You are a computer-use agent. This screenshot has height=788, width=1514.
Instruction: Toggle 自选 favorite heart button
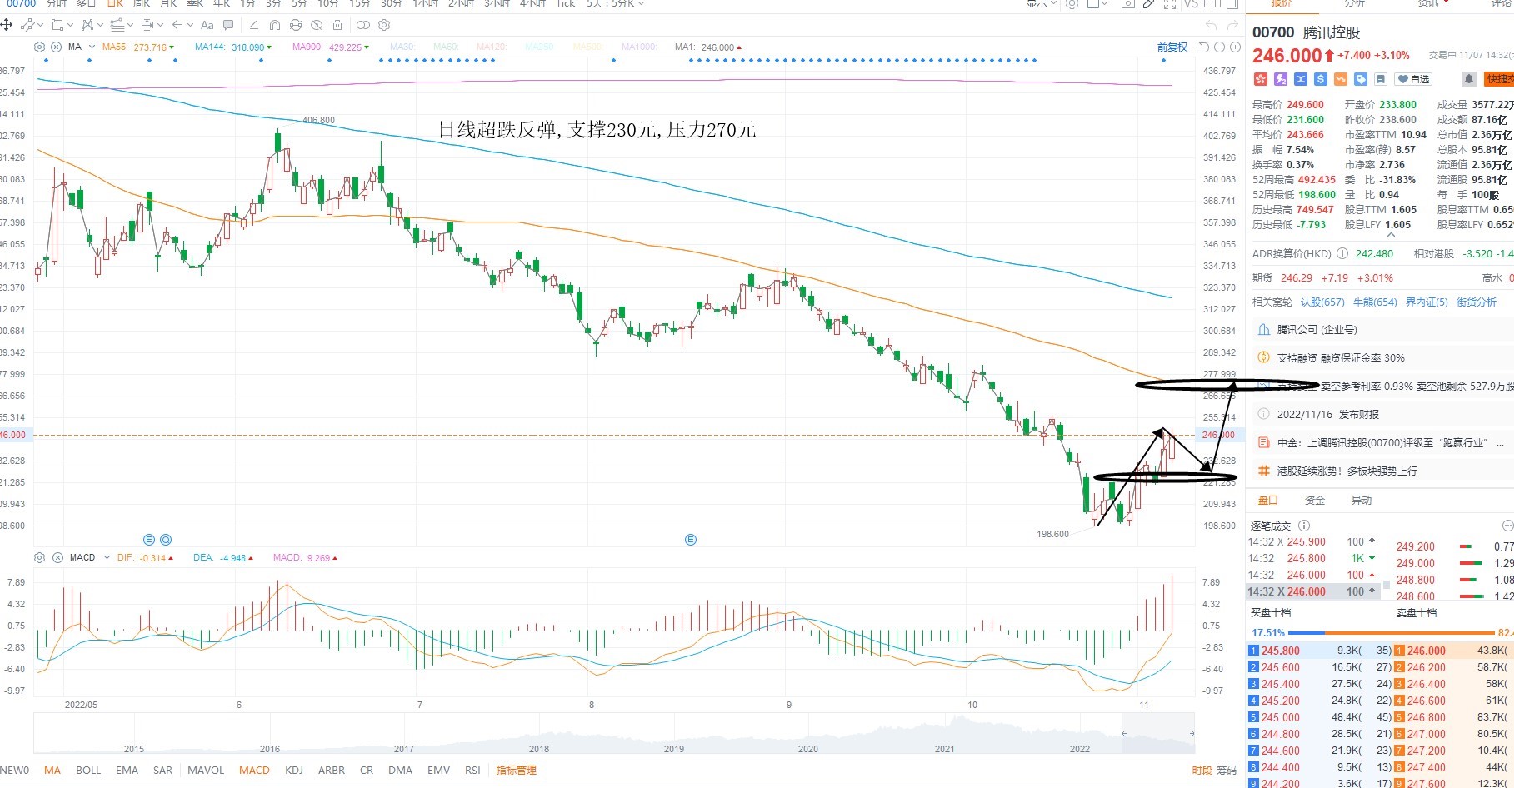click(1414, 79)
